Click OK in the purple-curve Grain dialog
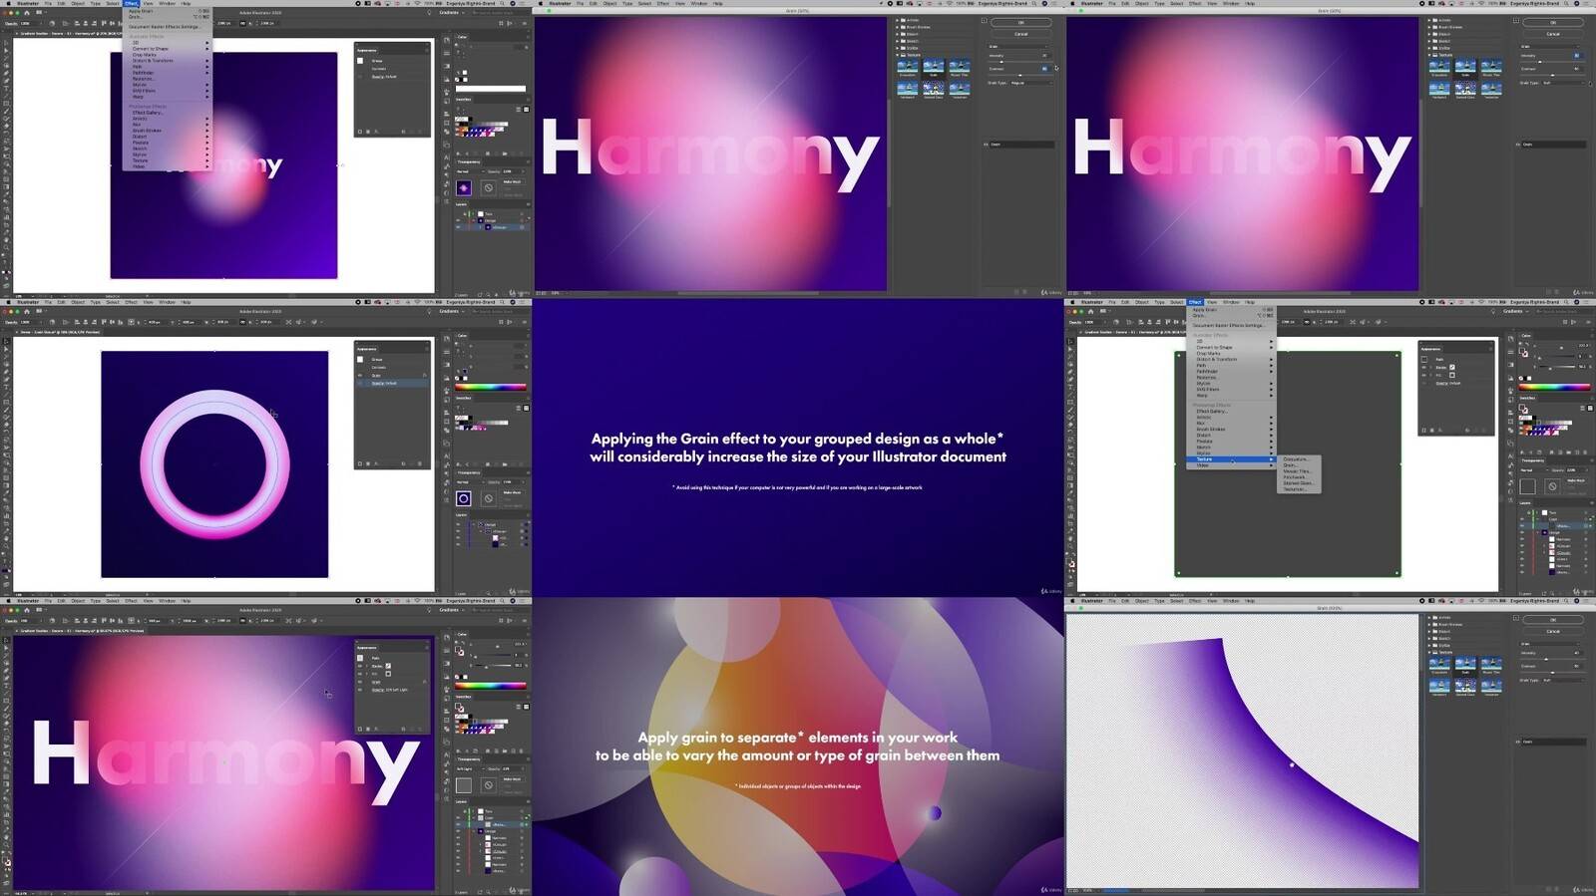The height and width of the screenshot is (896, 1596). tap(1553, 619)
